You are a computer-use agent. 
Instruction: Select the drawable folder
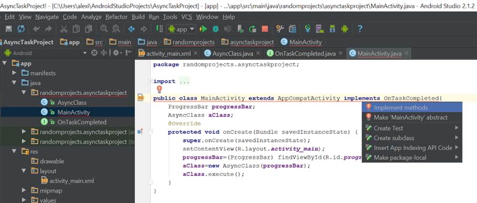click(51, 161)
